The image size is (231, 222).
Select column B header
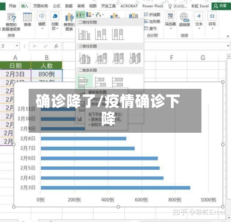click(x=47, y=58)
